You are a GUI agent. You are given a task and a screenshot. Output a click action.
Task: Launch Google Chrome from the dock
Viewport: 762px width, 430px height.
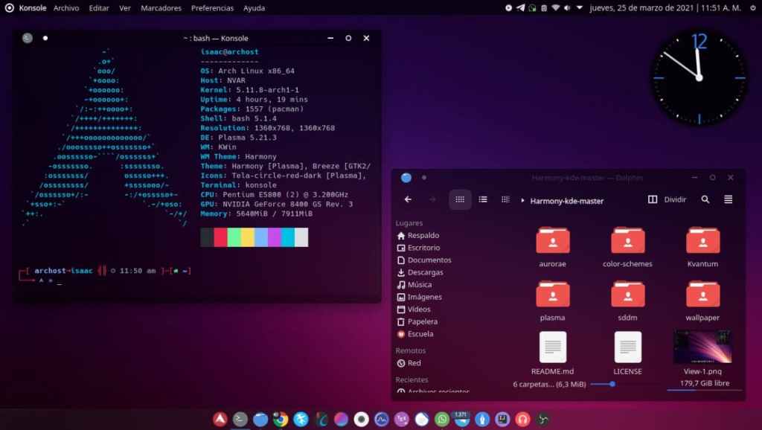[281, 419]
